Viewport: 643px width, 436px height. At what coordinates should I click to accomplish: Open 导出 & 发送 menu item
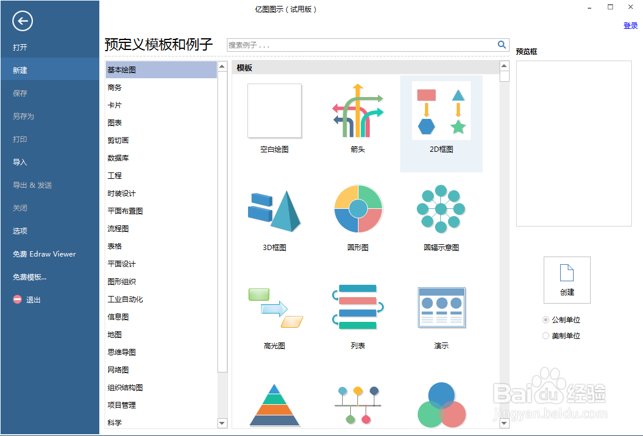49,185
